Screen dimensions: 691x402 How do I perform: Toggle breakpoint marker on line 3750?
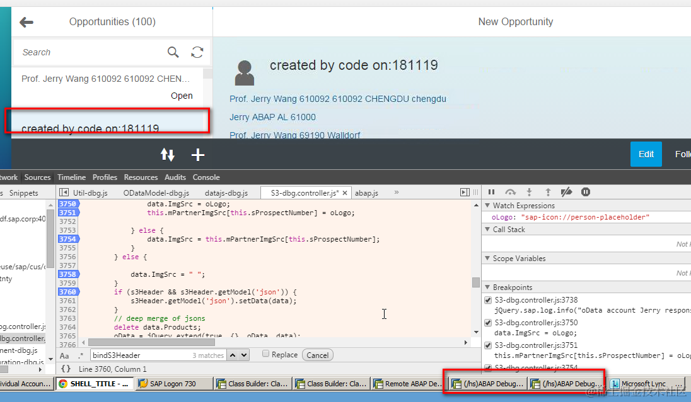tap(68, 204)
